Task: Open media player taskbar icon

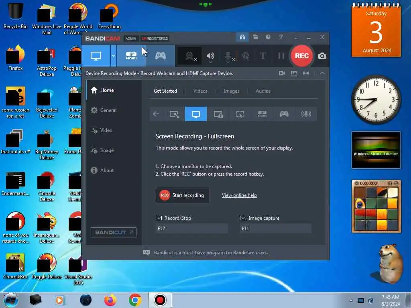Action: click(59, 300)
